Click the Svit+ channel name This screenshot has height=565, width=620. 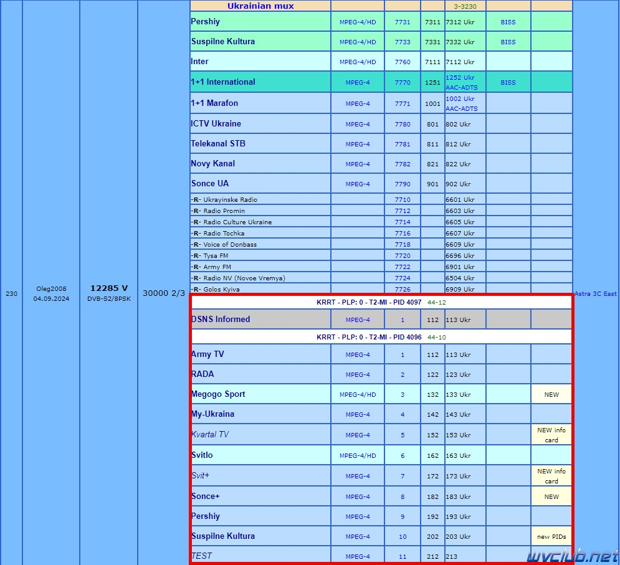tap(200, 476)
